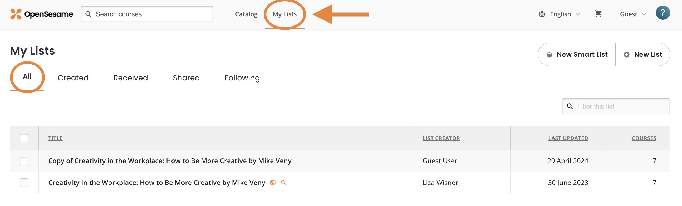This screenshot has height=206, width=682.
Task: Check the Copy of Creativity list row checkbox
Action: 24,161
